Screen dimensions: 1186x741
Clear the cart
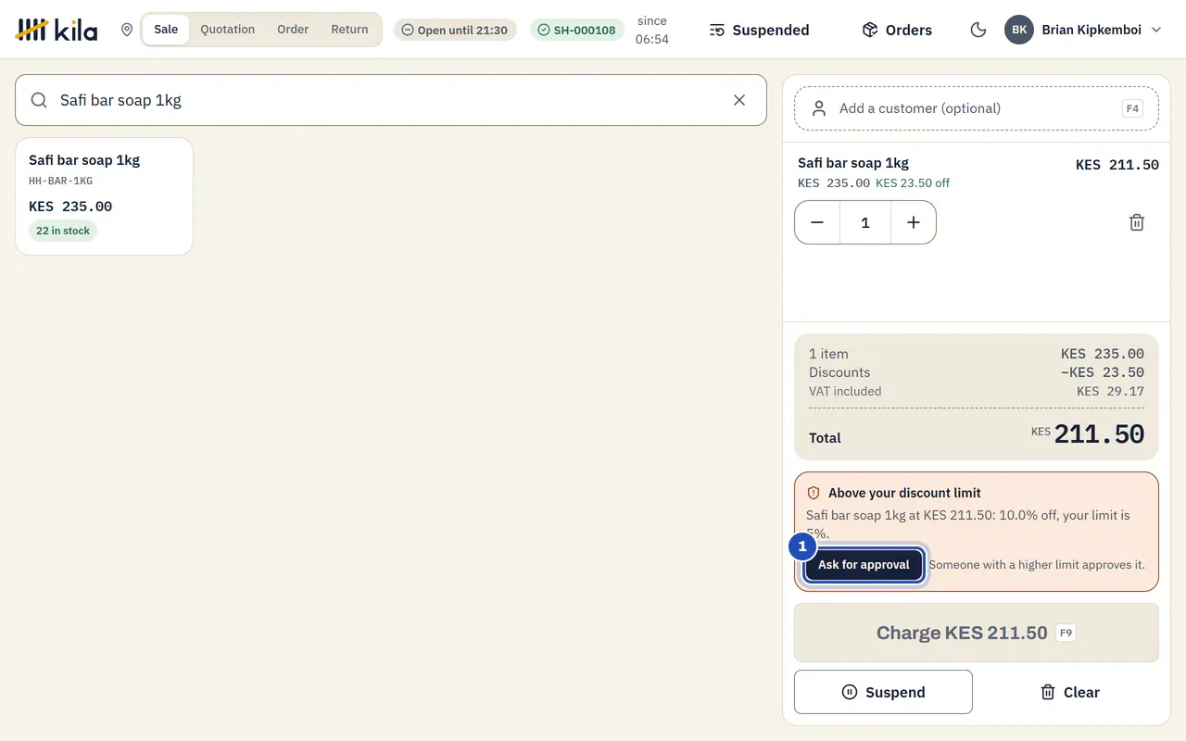point(1069,692)
